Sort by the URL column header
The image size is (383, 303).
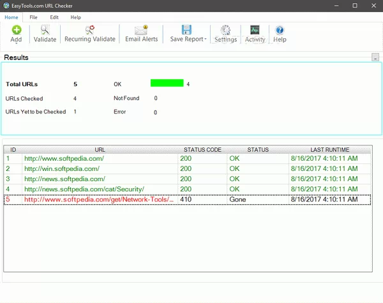tap(100, 150)
